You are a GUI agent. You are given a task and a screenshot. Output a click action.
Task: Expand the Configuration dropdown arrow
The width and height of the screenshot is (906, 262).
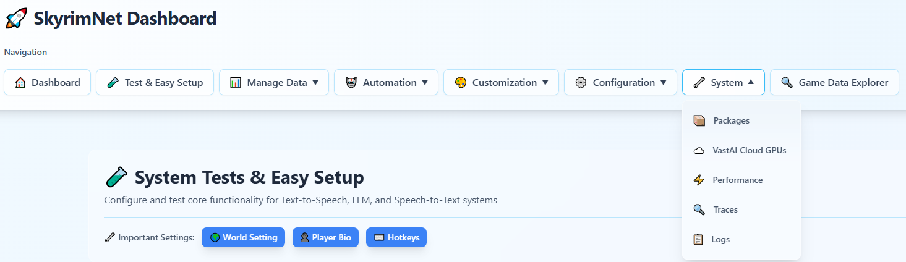point(663,83)
